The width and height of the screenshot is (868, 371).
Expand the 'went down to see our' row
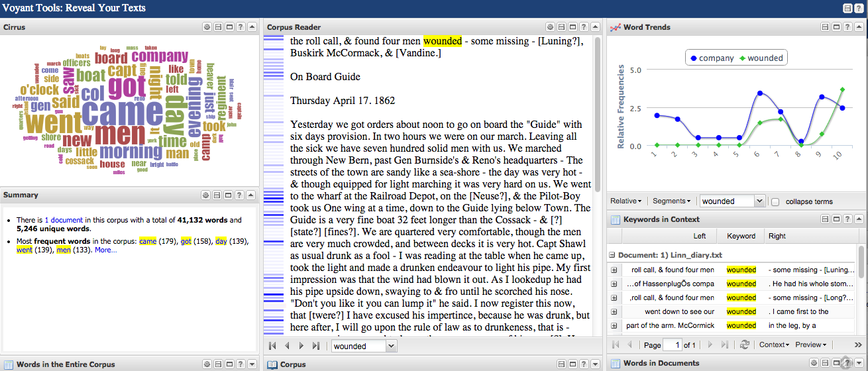(614, 312)
